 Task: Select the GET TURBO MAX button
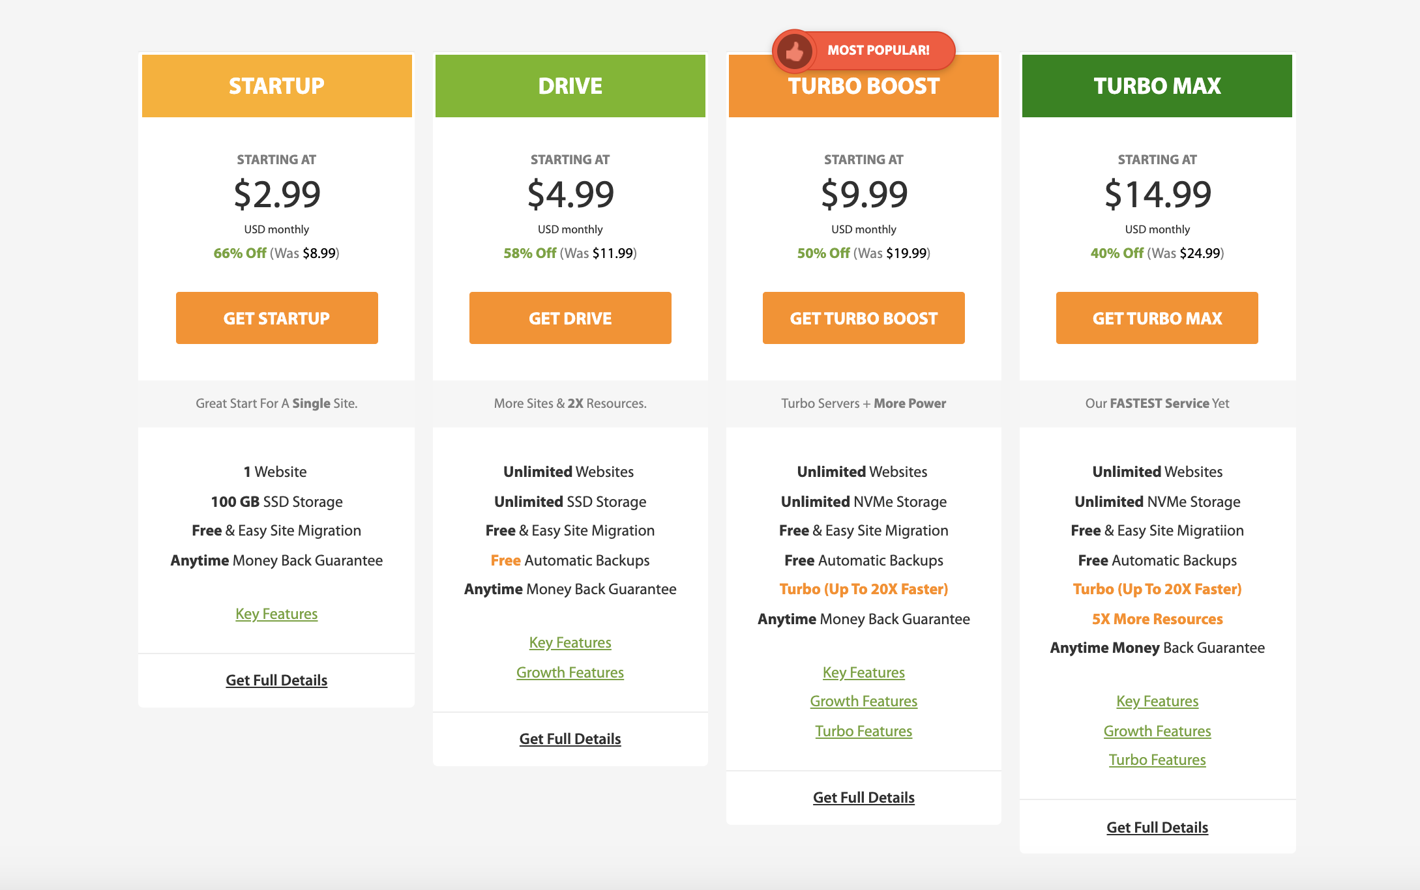(x=1157, y=318)
